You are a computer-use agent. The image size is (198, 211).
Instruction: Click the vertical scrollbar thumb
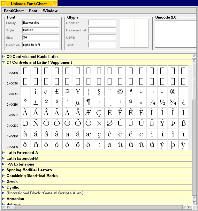[194, 82]
